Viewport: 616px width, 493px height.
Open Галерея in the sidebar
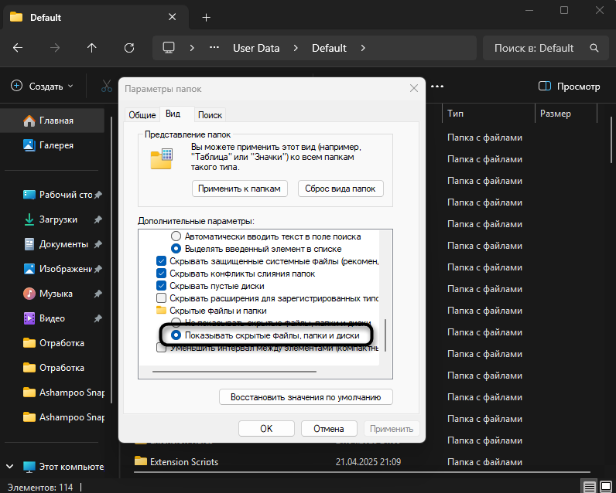(57, 145)
